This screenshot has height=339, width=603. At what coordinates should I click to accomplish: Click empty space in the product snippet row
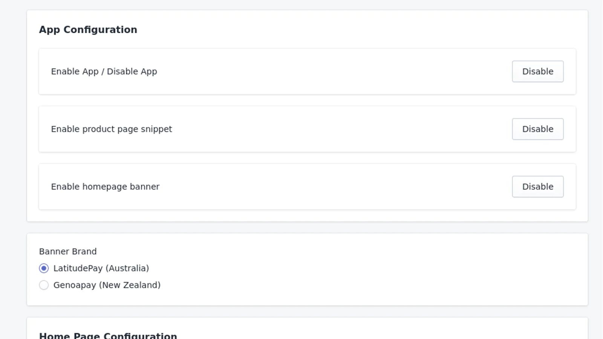coord(320,129)
